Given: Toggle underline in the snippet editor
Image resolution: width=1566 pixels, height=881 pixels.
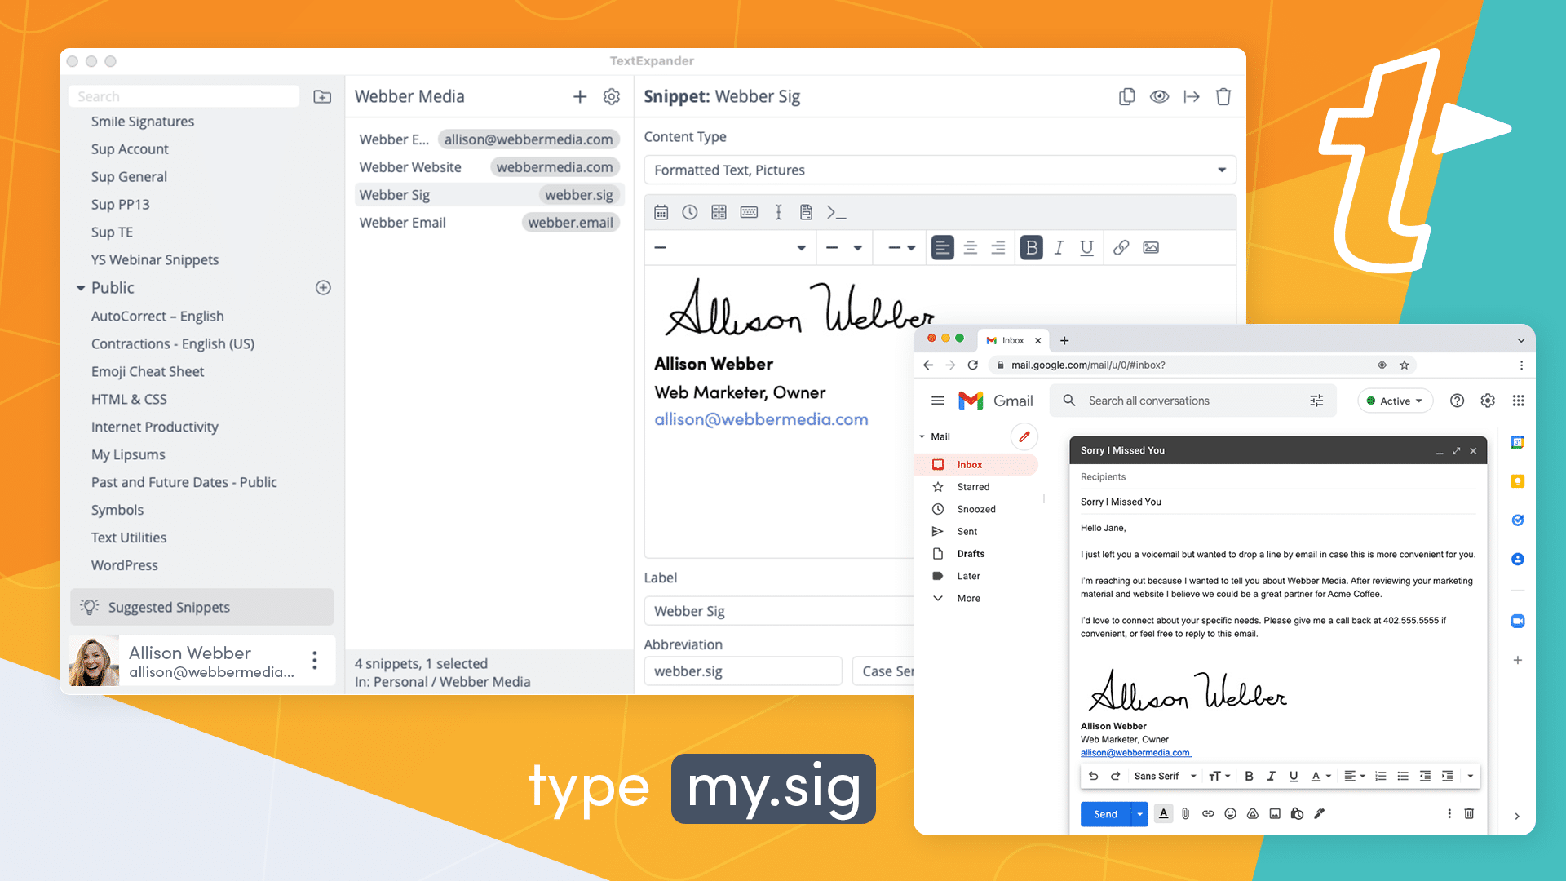Looking at the screenshot, I should click(x=1087, y=248).
